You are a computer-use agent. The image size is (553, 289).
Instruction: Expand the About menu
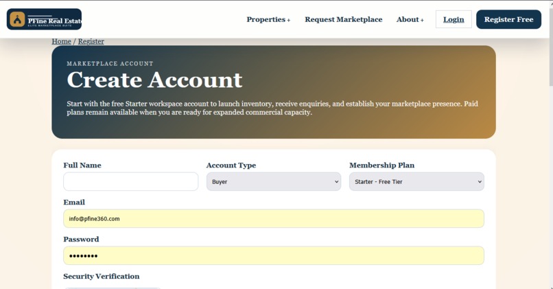tap(410, 19)
